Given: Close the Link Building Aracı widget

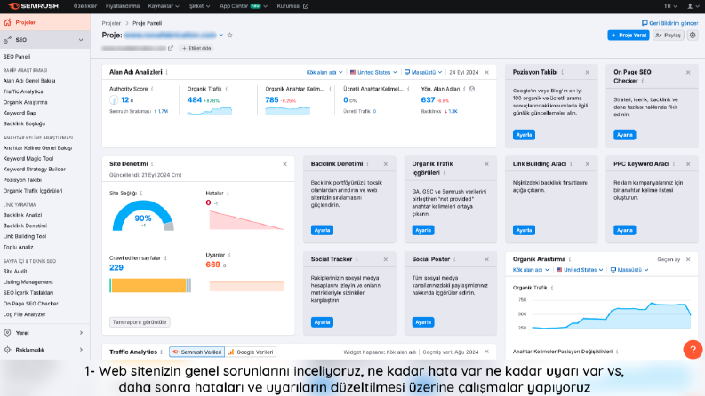Looking at the screenshot, I should pyautogui.click(x=587, y=164).
